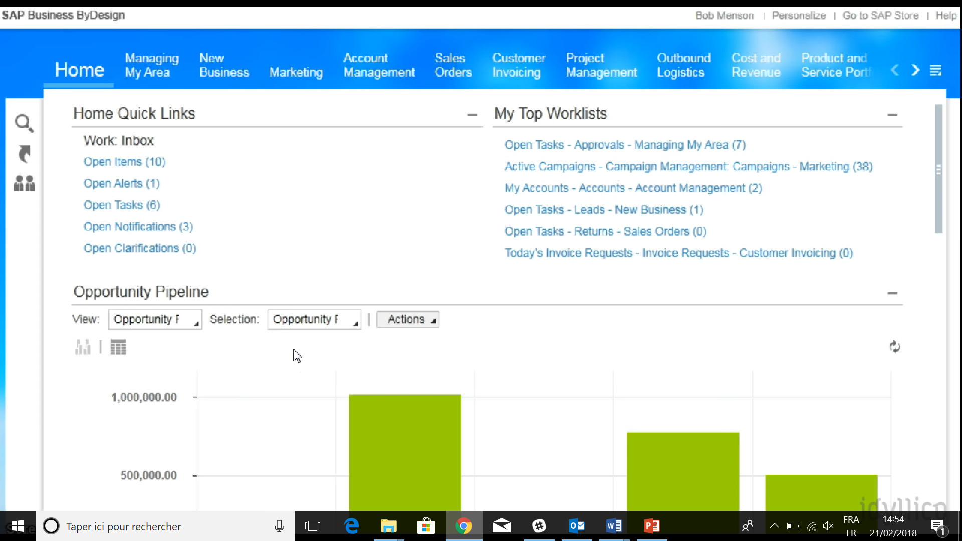Viewport: 962px width, 541px height.
Task: Show hidden tray icons with up arrow
Action: (774, 526)
